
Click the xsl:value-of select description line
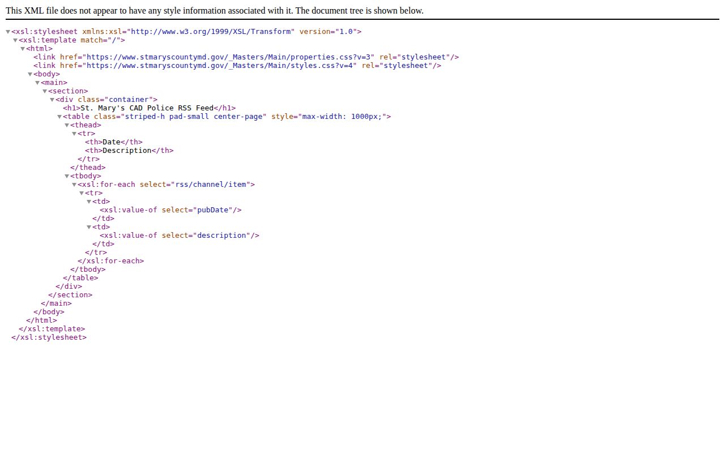180,236
